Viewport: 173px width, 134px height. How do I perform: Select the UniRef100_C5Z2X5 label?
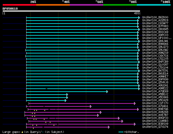coord(155,59)
